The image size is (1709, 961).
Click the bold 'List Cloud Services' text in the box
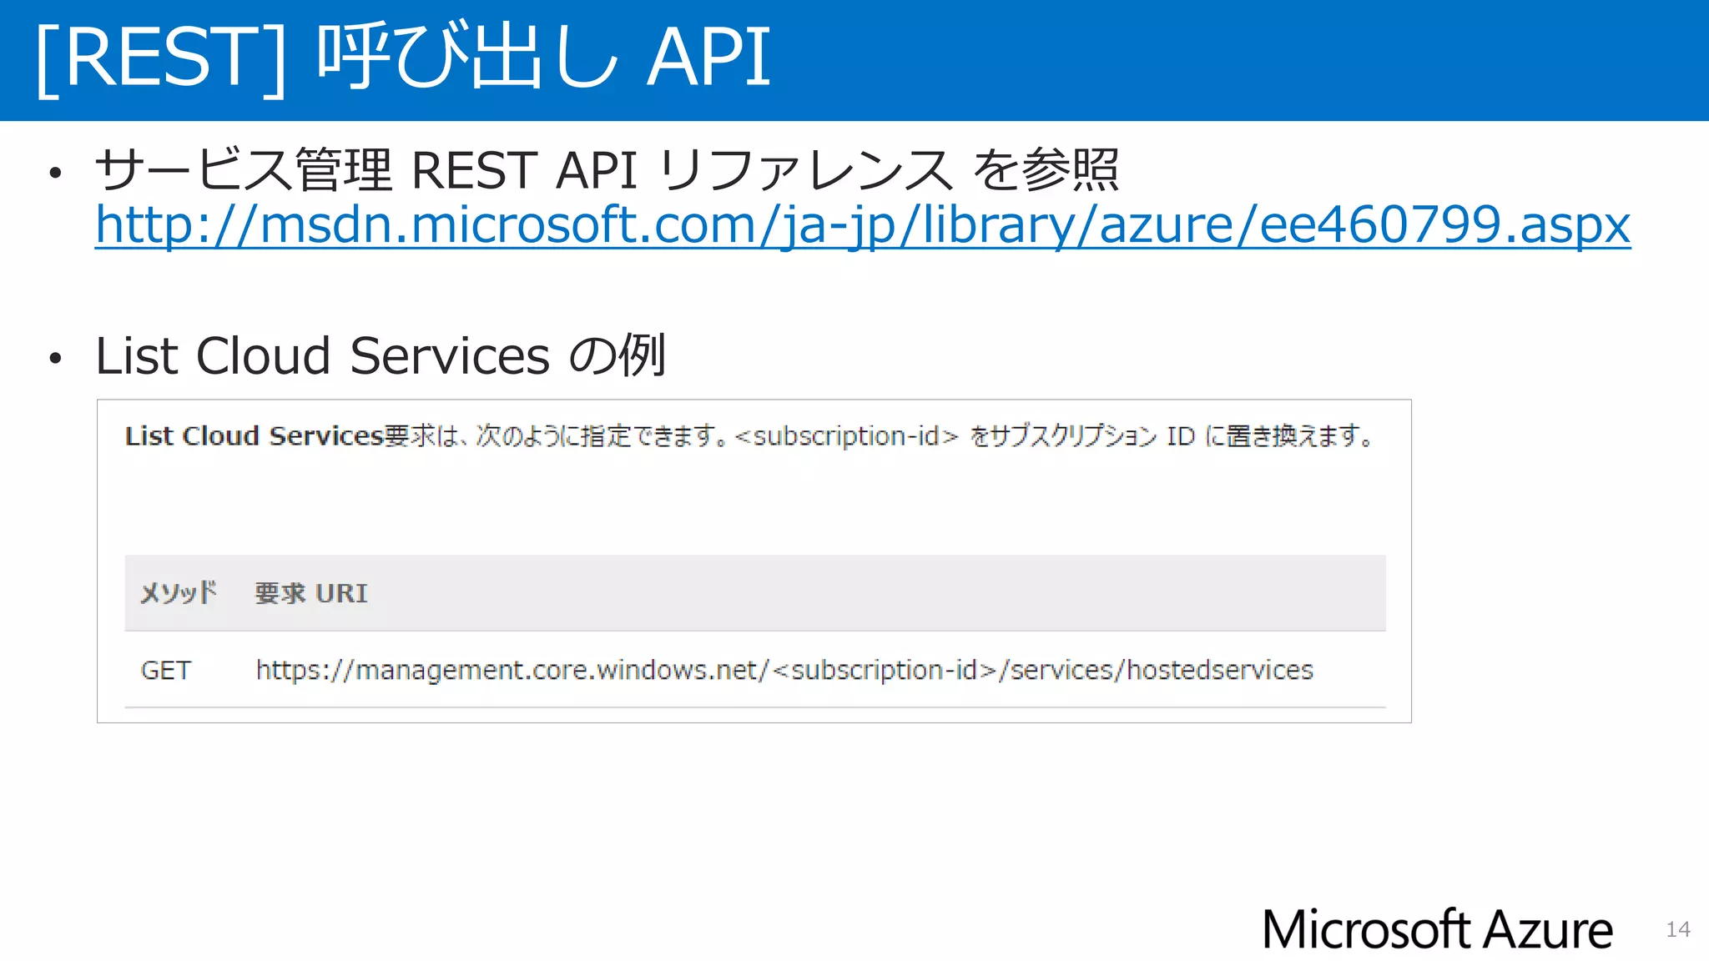click(254, 435)
